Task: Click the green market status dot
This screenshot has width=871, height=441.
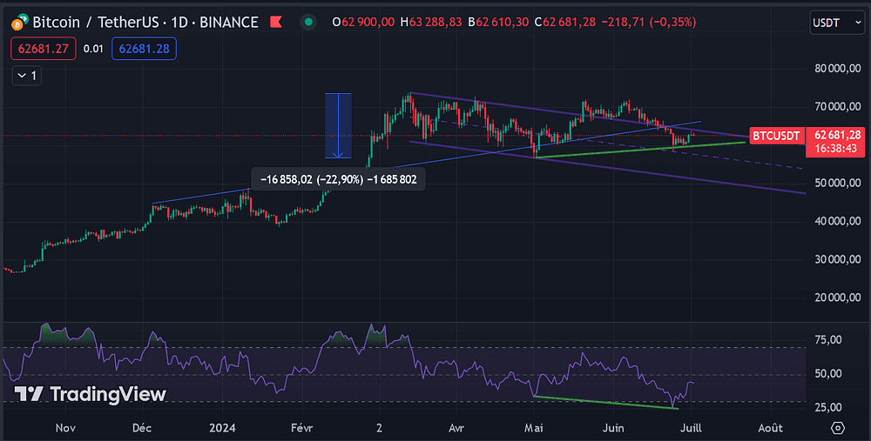Action: click(308, 23)
